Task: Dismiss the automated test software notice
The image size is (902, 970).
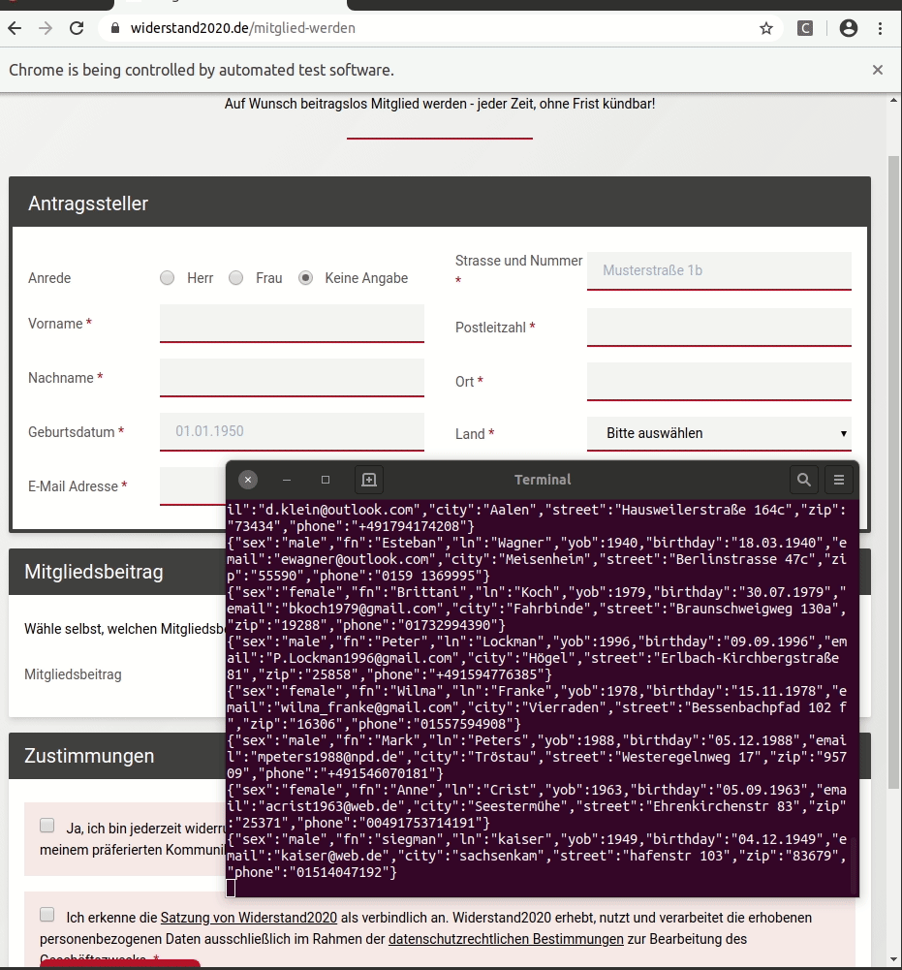Action: pos(877,70)
